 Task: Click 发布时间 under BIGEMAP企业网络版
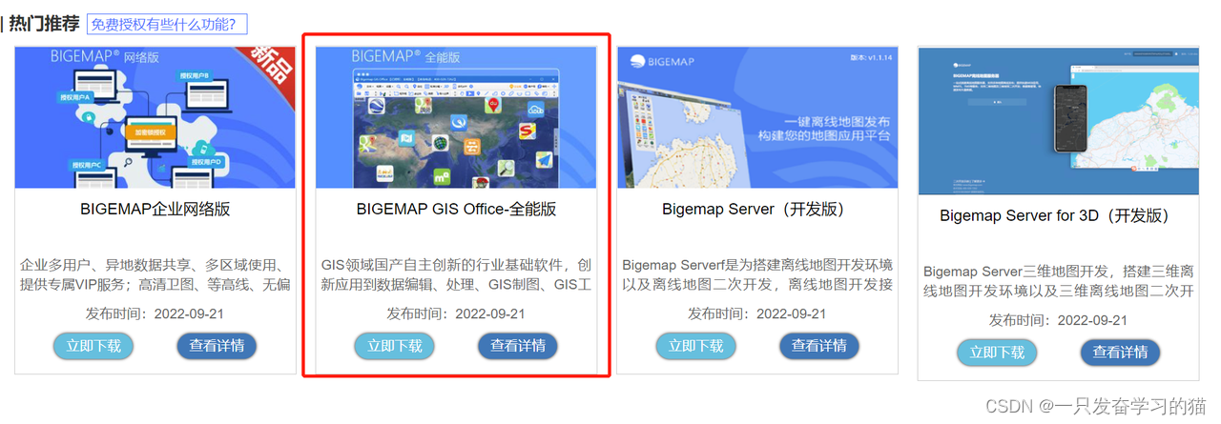[x=155, y=313]
